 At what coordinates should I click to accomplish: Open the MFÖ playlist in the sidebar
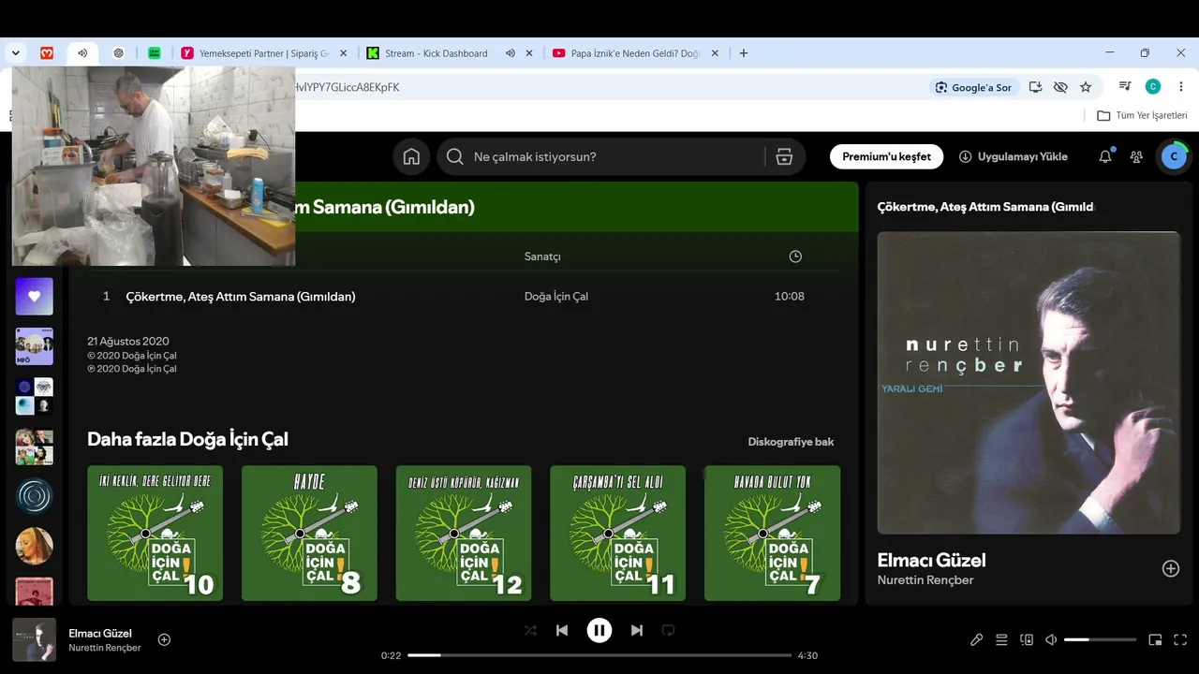35,346
